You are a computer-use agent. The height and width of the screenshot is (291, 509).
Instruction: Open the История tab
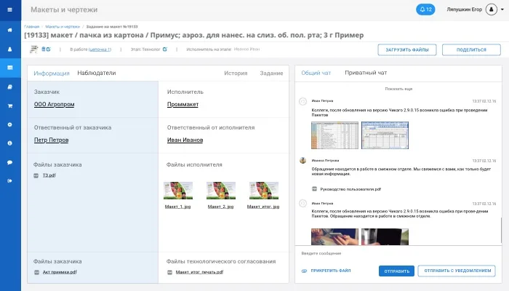coord(236,73)
